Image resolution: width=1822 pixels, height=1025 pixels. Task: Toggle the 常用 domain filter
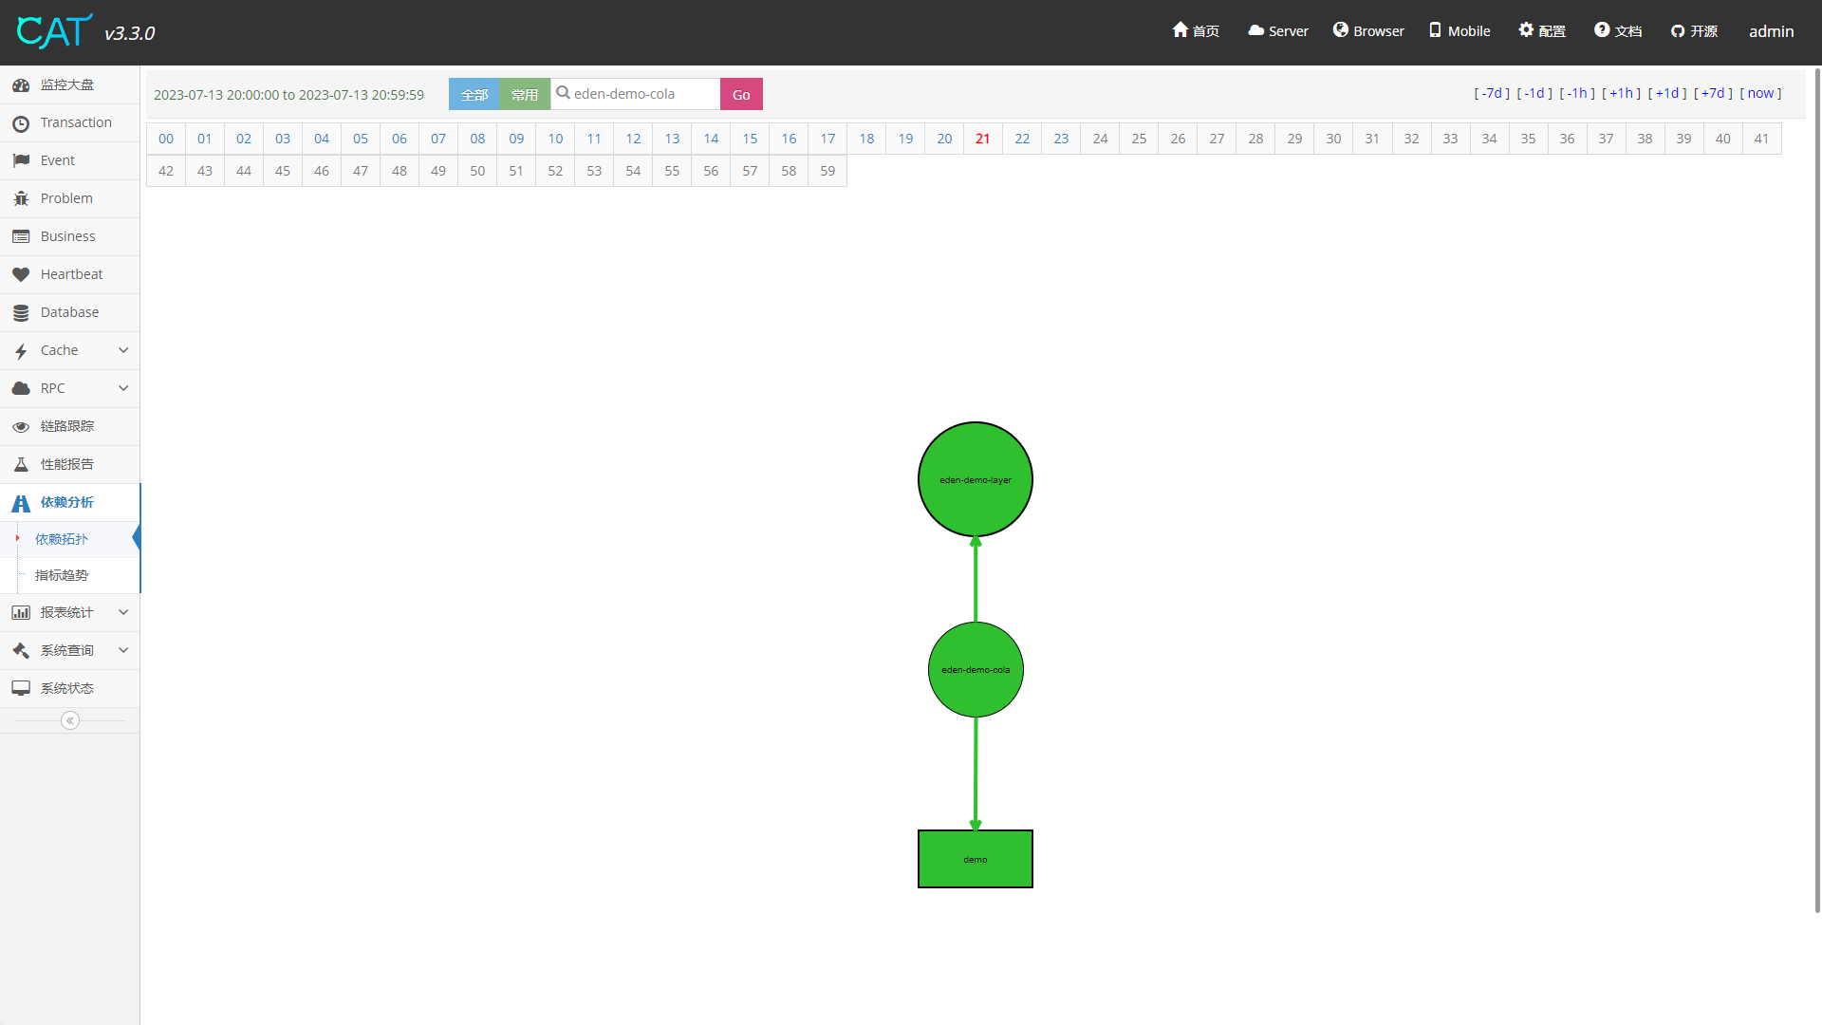click(x=525, y=94)
